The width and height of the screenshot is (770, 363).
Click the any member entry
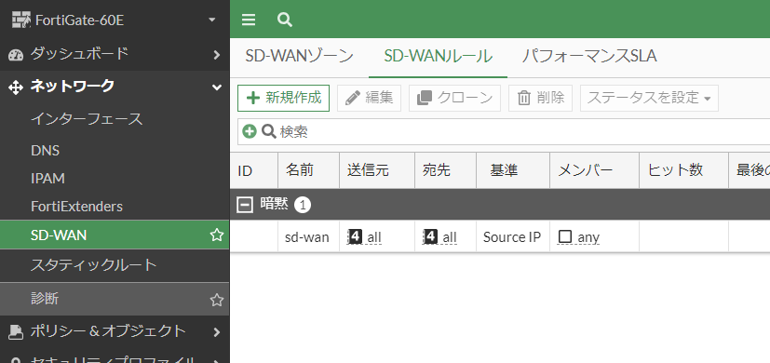pos(579,237)
